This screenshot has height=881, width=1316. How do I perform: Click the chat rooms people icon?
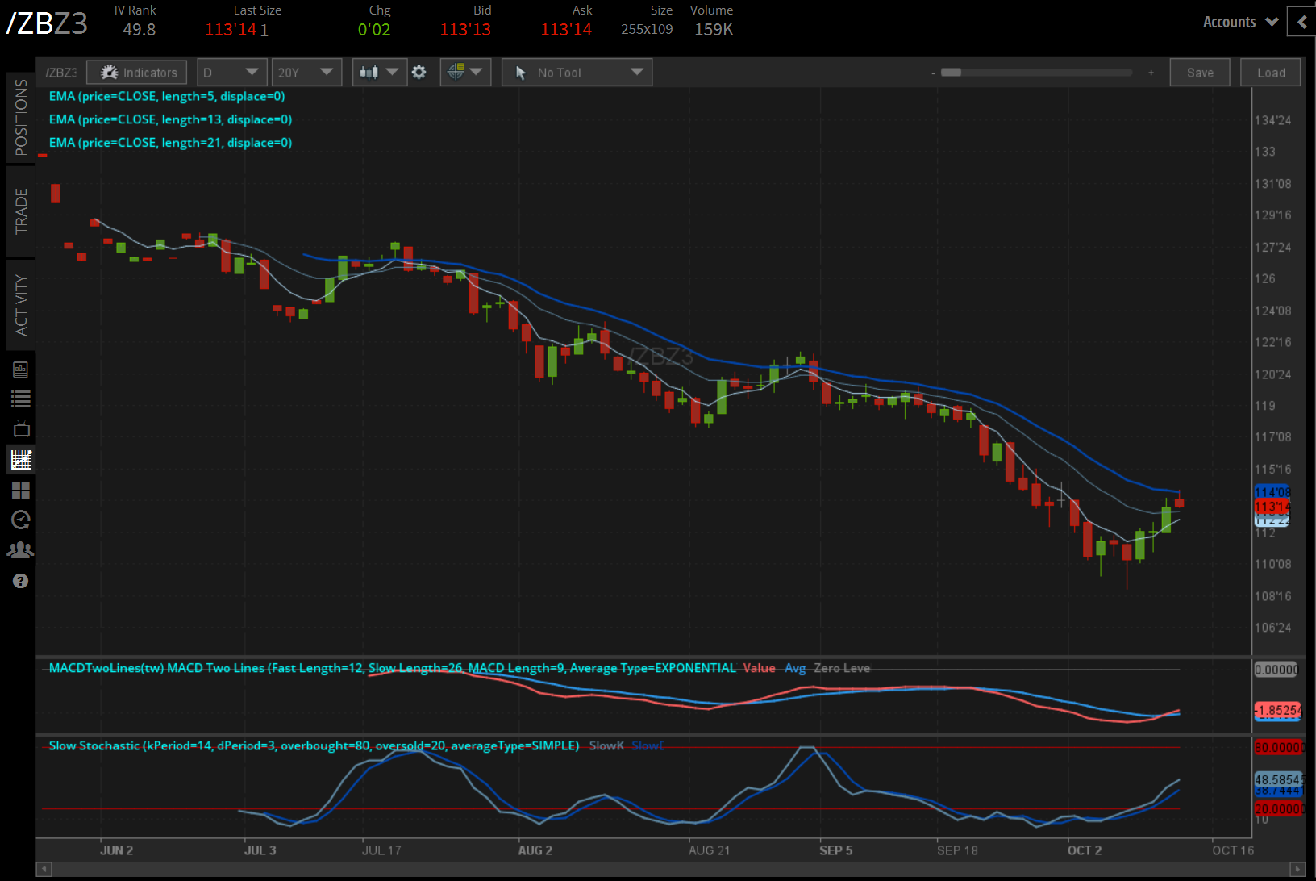tap(20, 549)
